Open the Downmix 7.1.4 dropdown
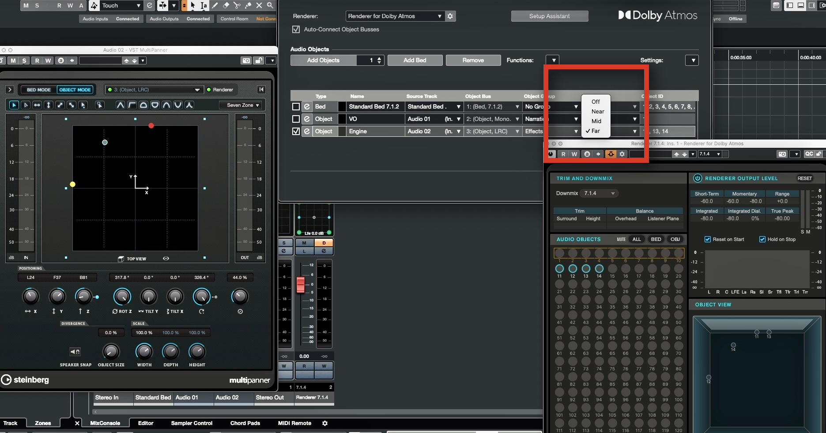Screen dimensions: 826x433 coord(600,193)
